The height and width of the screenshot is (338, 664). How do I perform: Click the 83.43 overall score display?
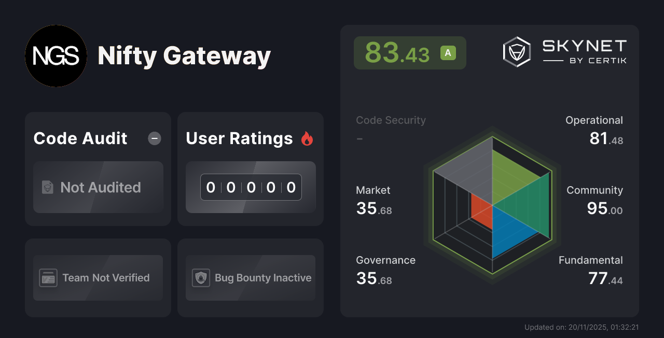pos(396,52)
